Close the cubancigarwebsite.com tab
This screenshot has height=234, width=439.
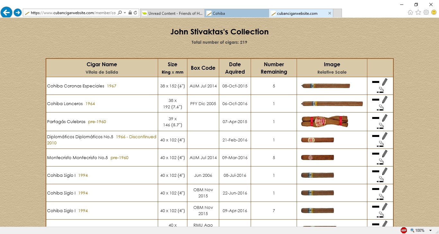[x=329, y=13]
